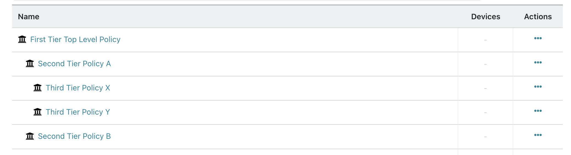
Task: Open actions menu for Second Tier Policy A
Action: [x=538, y=62]
